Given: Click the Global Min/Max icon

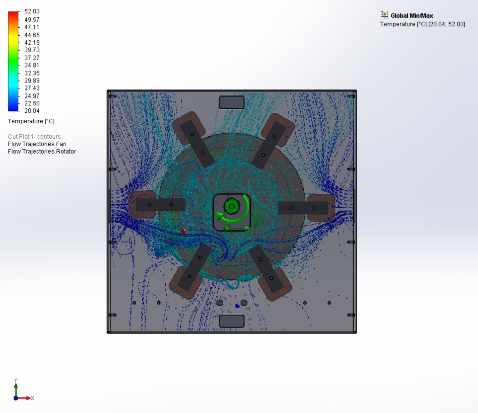Looking at the screenshot, I should [384, 15].
